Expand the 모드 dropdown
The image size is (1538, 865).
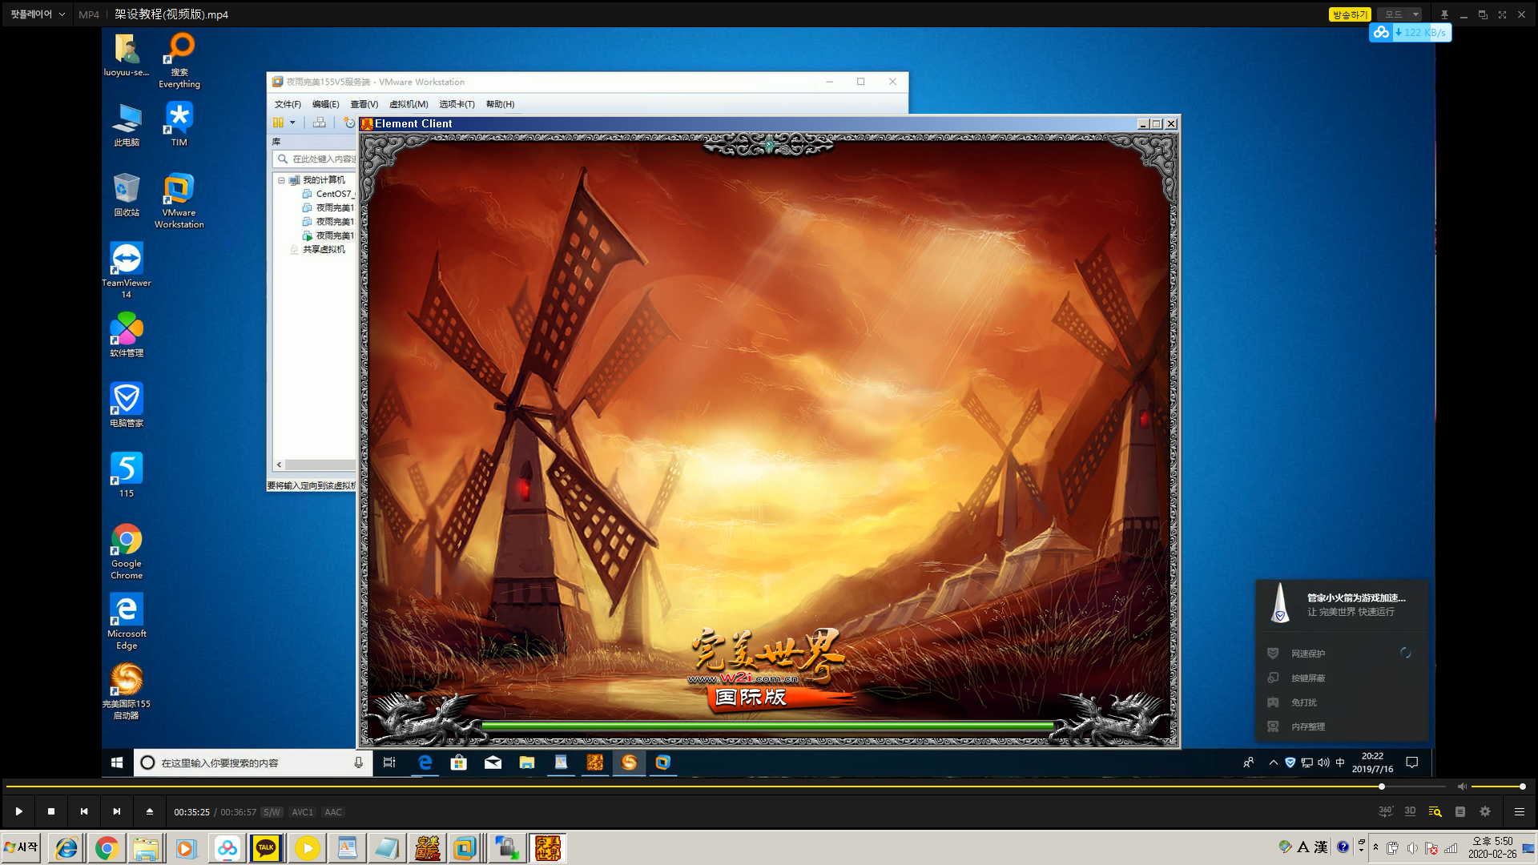tap(1401, 14)
